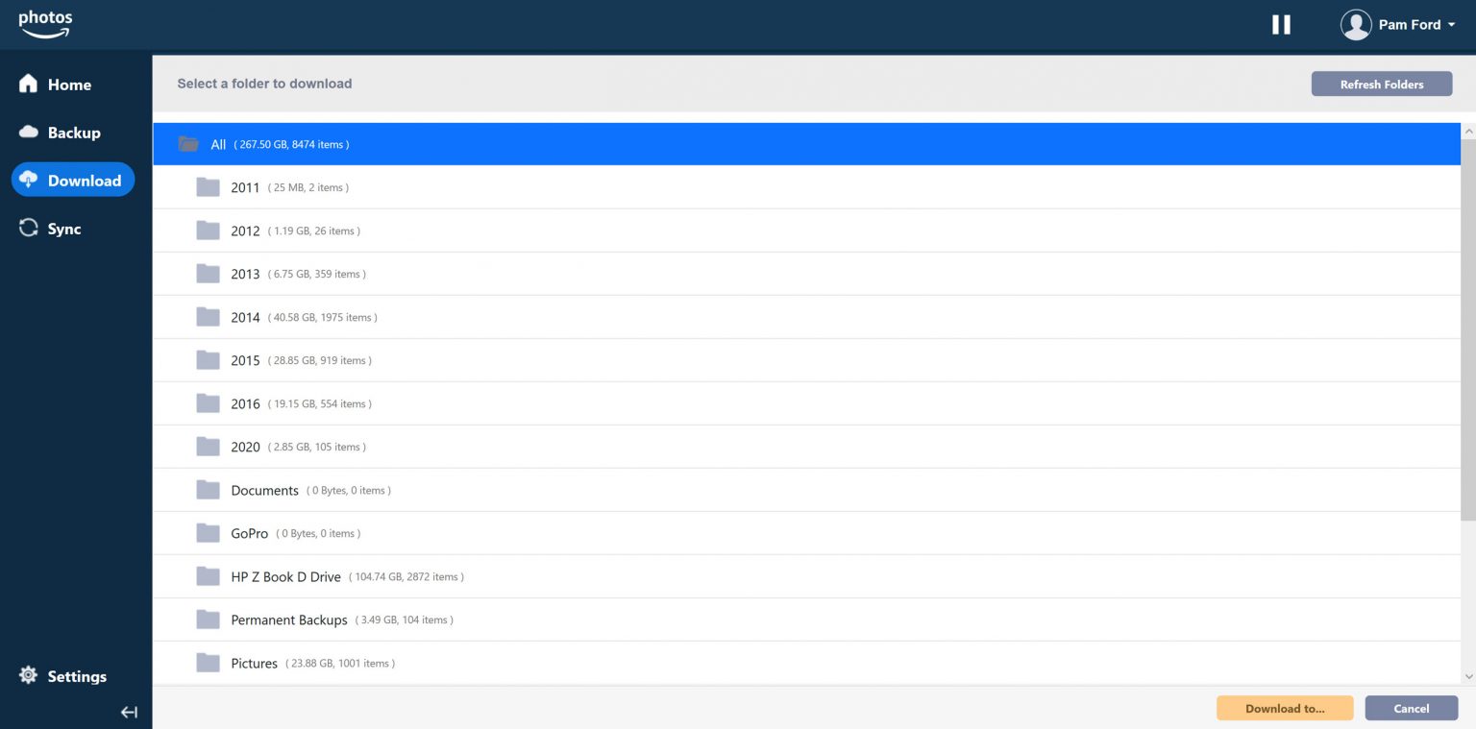Open Settings via the gear icon
The width and height of the screenshot is (1476, 729).
point(29,676)
